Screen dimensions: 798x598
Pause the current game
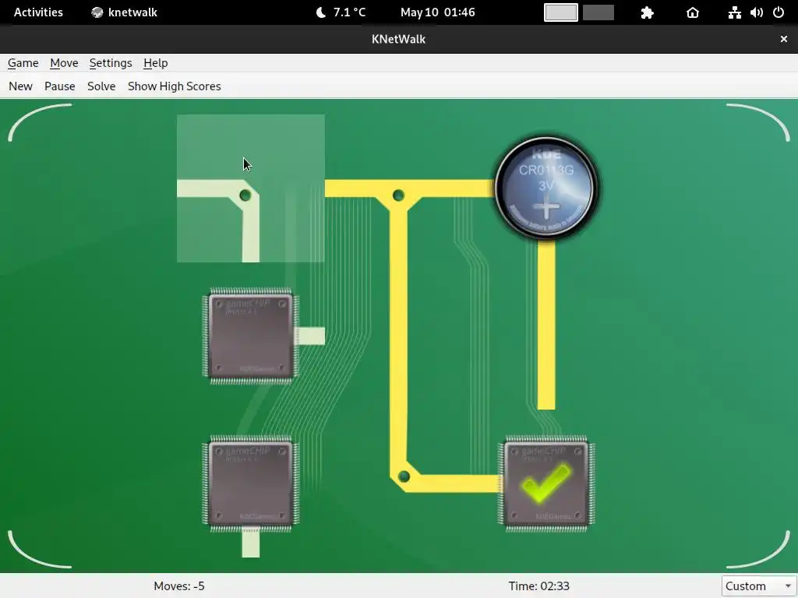tap(59, 86)
